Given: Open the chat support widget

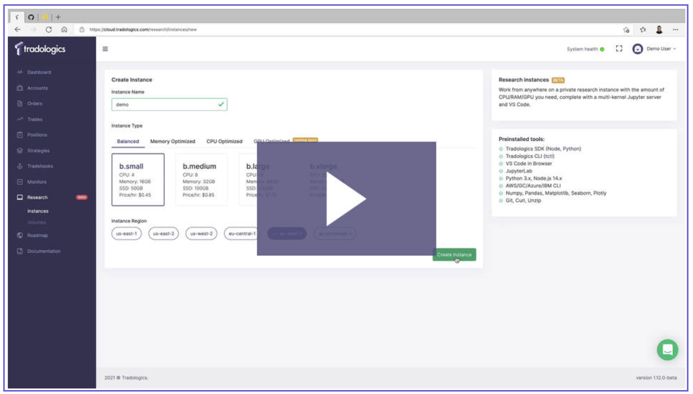Looking at the screenshot, I should (668, 350).
